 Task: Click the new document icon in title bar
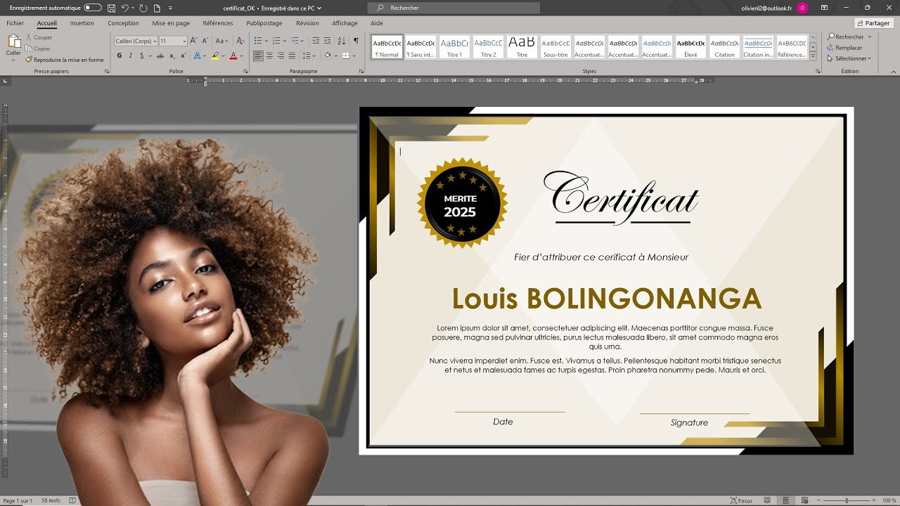(157, 8)
